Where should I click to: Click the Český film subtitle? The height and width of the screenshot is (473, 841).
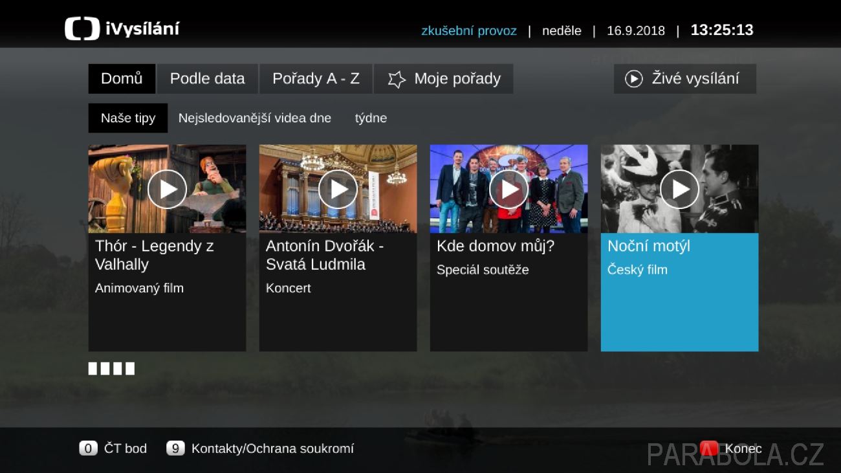click(x=637, y=270)
